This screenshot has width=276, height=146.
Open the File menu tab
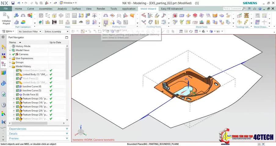tap(6, 9)
